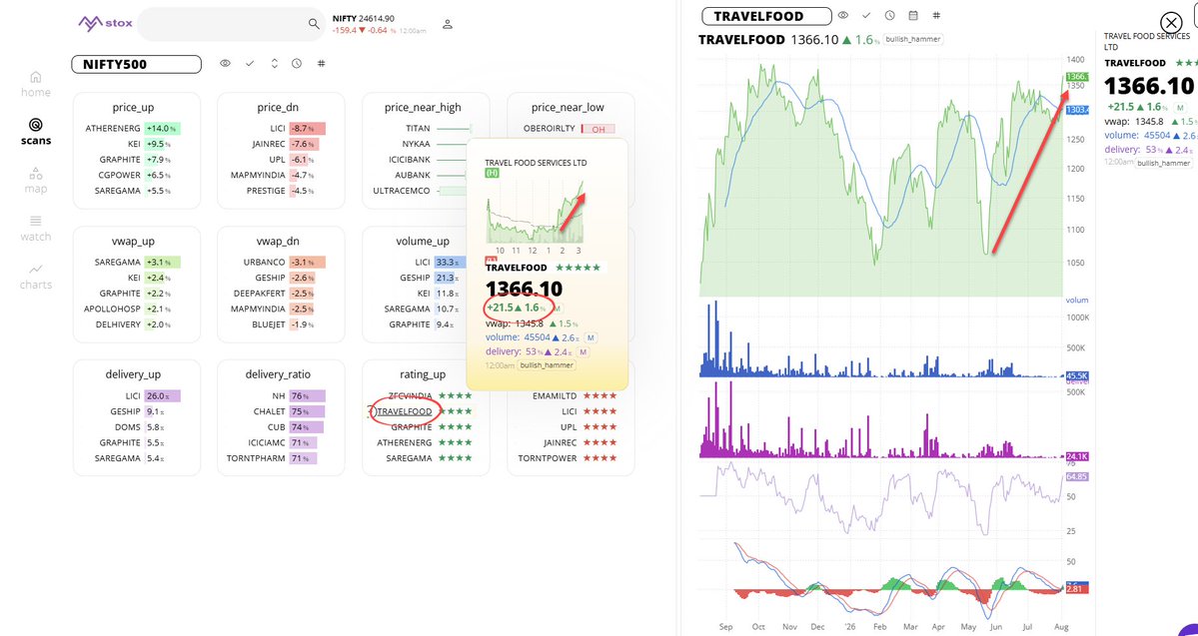Click the hash grid icon in chart toolbar
Screen dimensions: 1198x636
(x=936, y=15)
